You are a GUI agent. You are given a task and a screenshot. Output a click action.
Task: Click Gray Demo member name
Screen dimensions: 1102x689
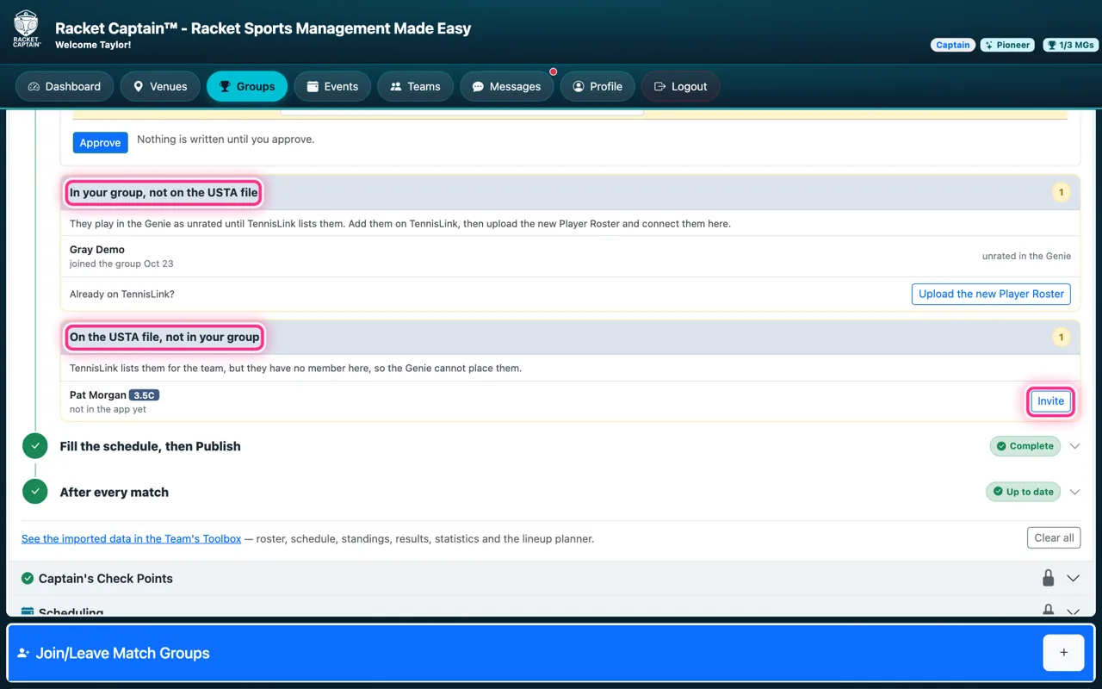pyautogui.click(x=97, y=250)
